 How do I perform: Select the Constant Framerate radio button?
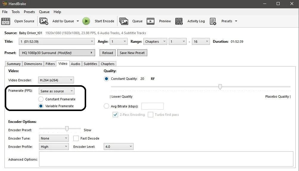[41, 99]
